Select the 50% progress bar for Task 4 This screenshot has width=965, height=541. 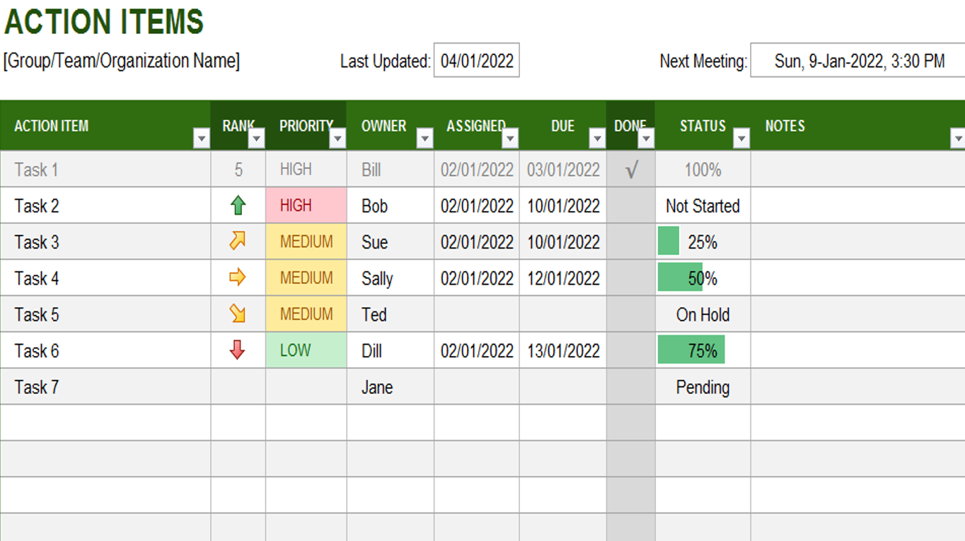680,278
